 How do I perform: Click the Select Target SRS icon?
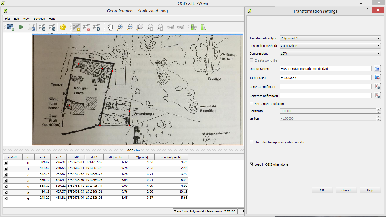pos(377,77)
